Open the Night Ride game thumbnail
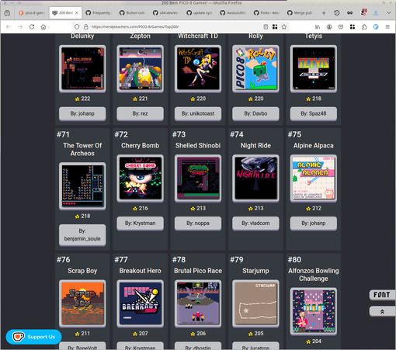 coord(255,178)
